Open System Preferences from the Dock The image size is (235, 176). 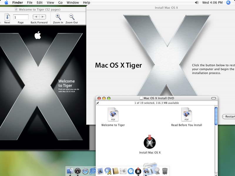pyautogui.click(x=123, y=171)
